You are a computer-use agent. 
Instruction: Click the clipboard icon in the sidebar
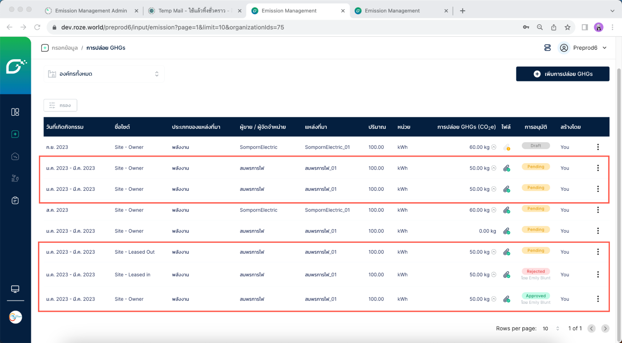click(15, 200)
